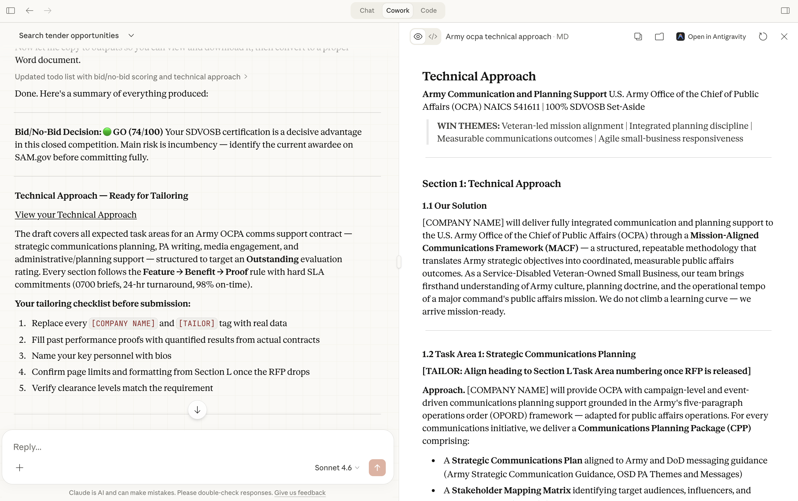Open the Code tab
798x501 pixels.
(428, 11)
